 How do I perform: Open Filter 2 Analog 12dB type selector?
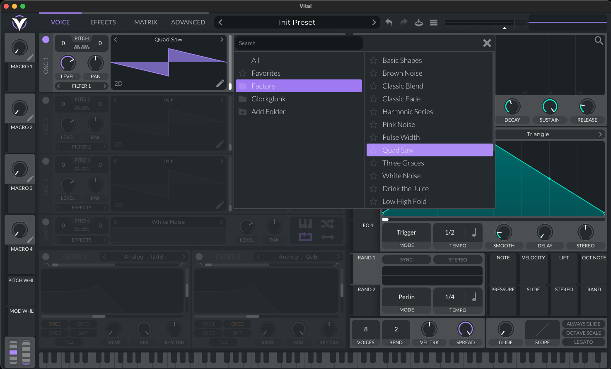point(298,256)
